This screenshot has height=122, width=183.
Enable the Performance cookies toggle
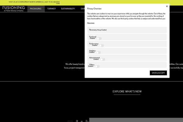click(x=101, y=45)
